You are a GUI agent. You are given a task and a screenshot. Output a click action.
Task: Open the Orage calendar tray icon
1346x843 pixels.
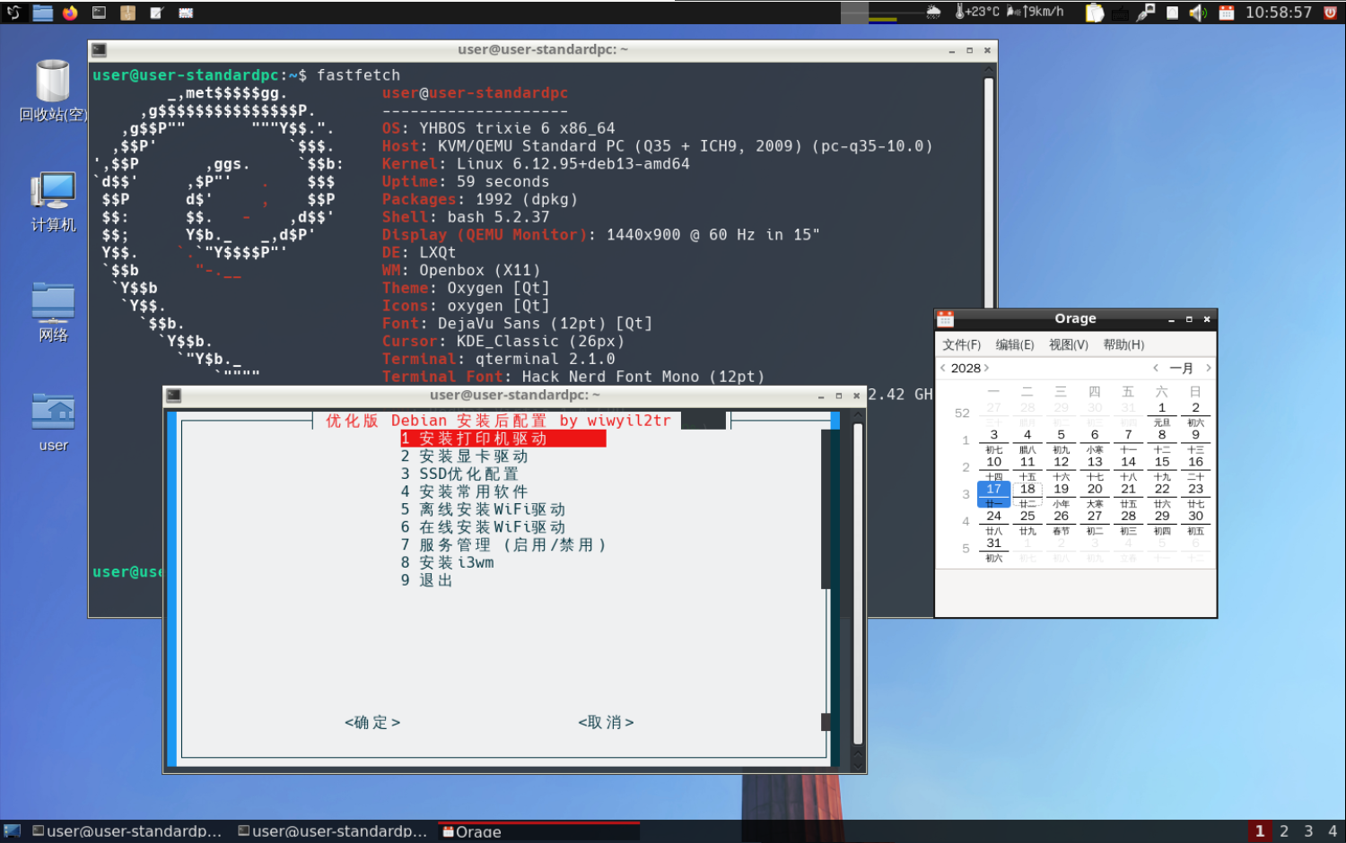coord(1226,13)
